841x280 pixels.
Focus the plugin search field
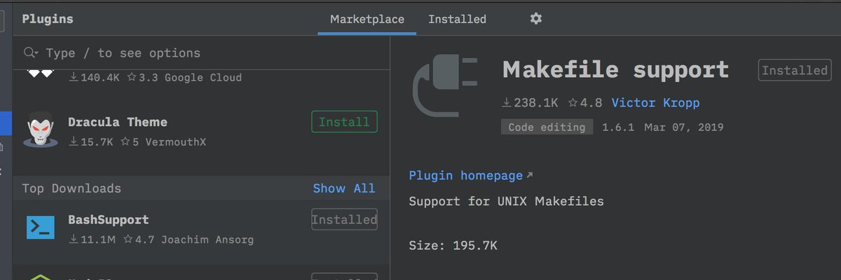pyautogui.click(x=201, y=53)
